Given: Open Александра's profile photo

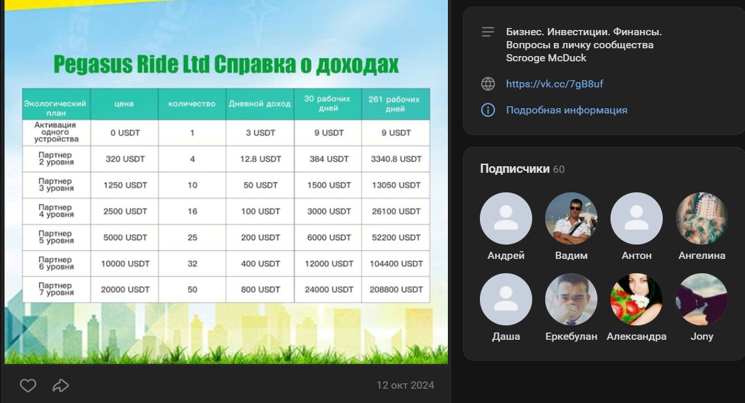Looking at the screenshot, I should pos(637,299).
